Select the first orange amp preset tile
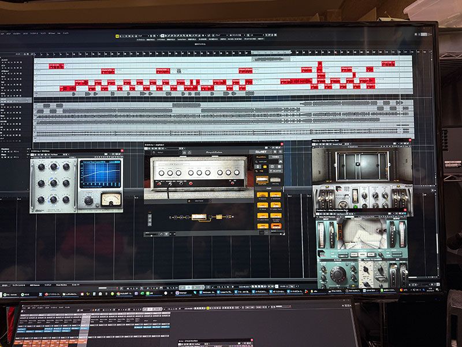Viewport: 462px width, 347px height. coord(262,195)
